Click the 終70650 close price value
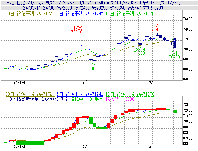This screenshot has width=198, height=151. click(x=118, y=8)
